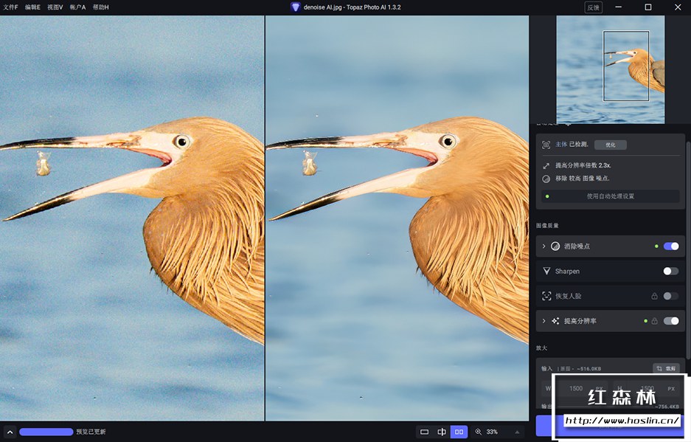Enable the Sharpen toggle
Image resolution: width=691 pixels, height=442 pixels.
tap(670, 272)
